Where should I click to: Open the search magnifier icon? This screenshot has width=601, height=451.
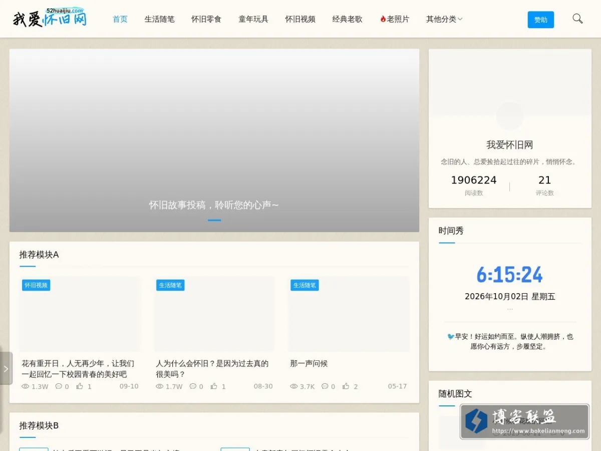(x=577, y=19)
